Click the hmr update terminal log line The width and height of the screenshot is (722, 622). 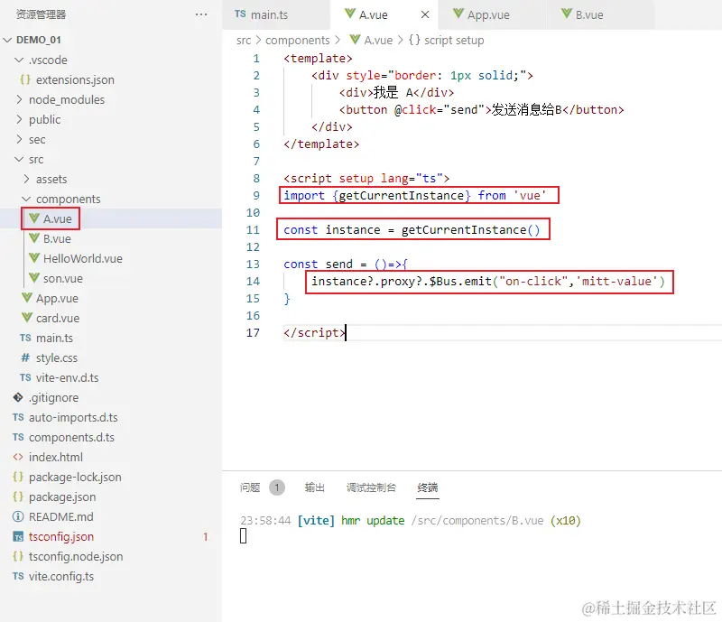click(x=411, y=521)
